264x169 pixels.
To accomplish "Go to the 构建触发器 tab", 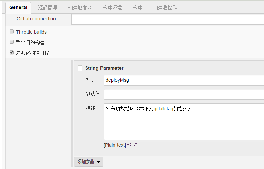I will [x=80, y=7].
